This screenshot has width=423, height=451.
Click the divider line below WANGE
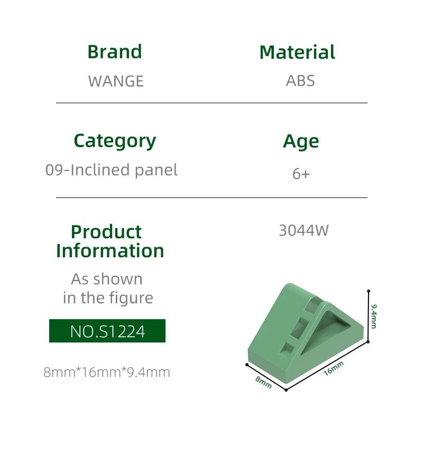click(212, 103)
